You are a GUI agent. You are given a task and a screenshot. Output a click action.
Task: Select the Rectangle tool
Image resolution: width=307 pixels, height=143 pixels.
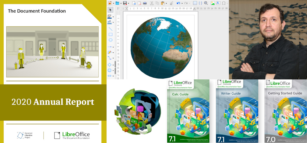coord(111,34)
